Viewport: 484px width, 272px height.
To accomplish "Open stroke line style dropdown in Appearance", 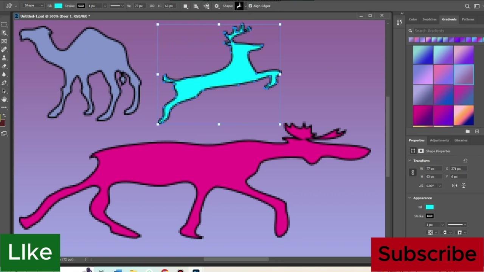I will 457,225.
